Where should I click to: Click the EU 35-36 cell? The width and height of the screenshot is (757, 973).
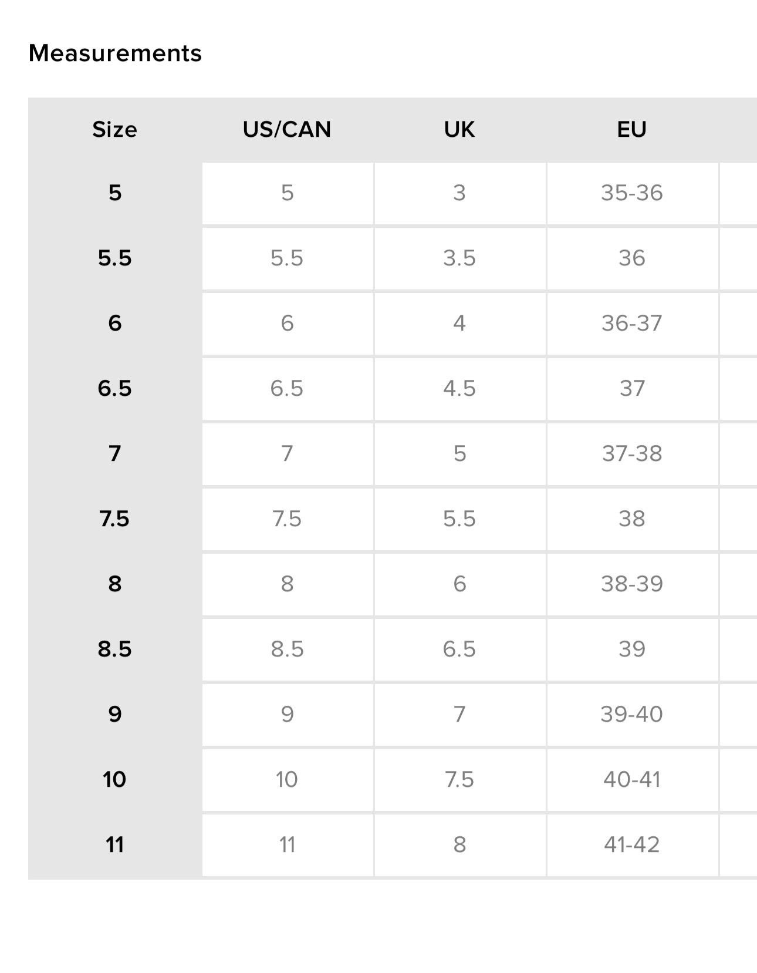tap(632, 193)
